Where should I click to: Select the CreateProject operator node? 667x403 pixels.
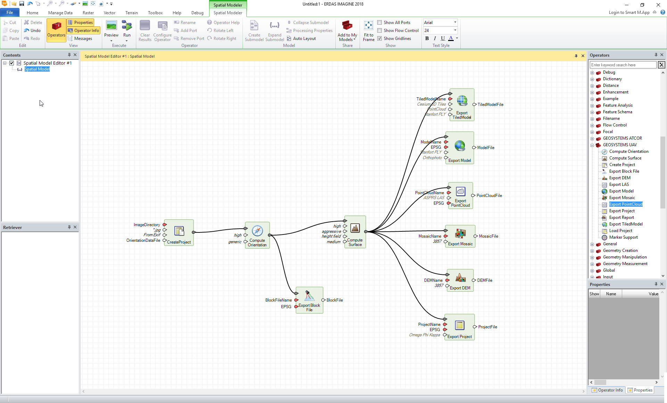[x=179, y=232]
